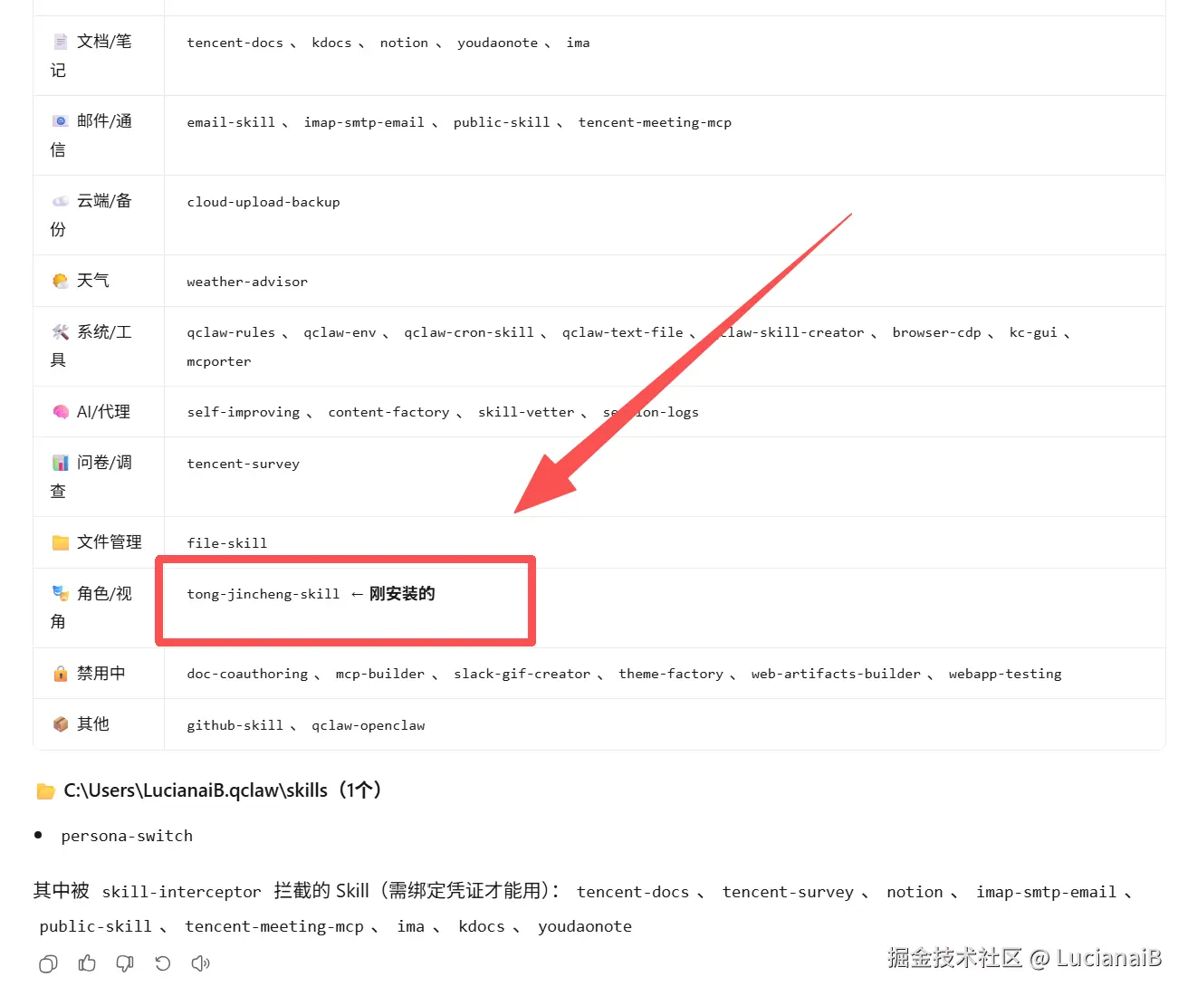
Task: Click the emoji beside 邮件/通信
Action: [x=60, y=120]
